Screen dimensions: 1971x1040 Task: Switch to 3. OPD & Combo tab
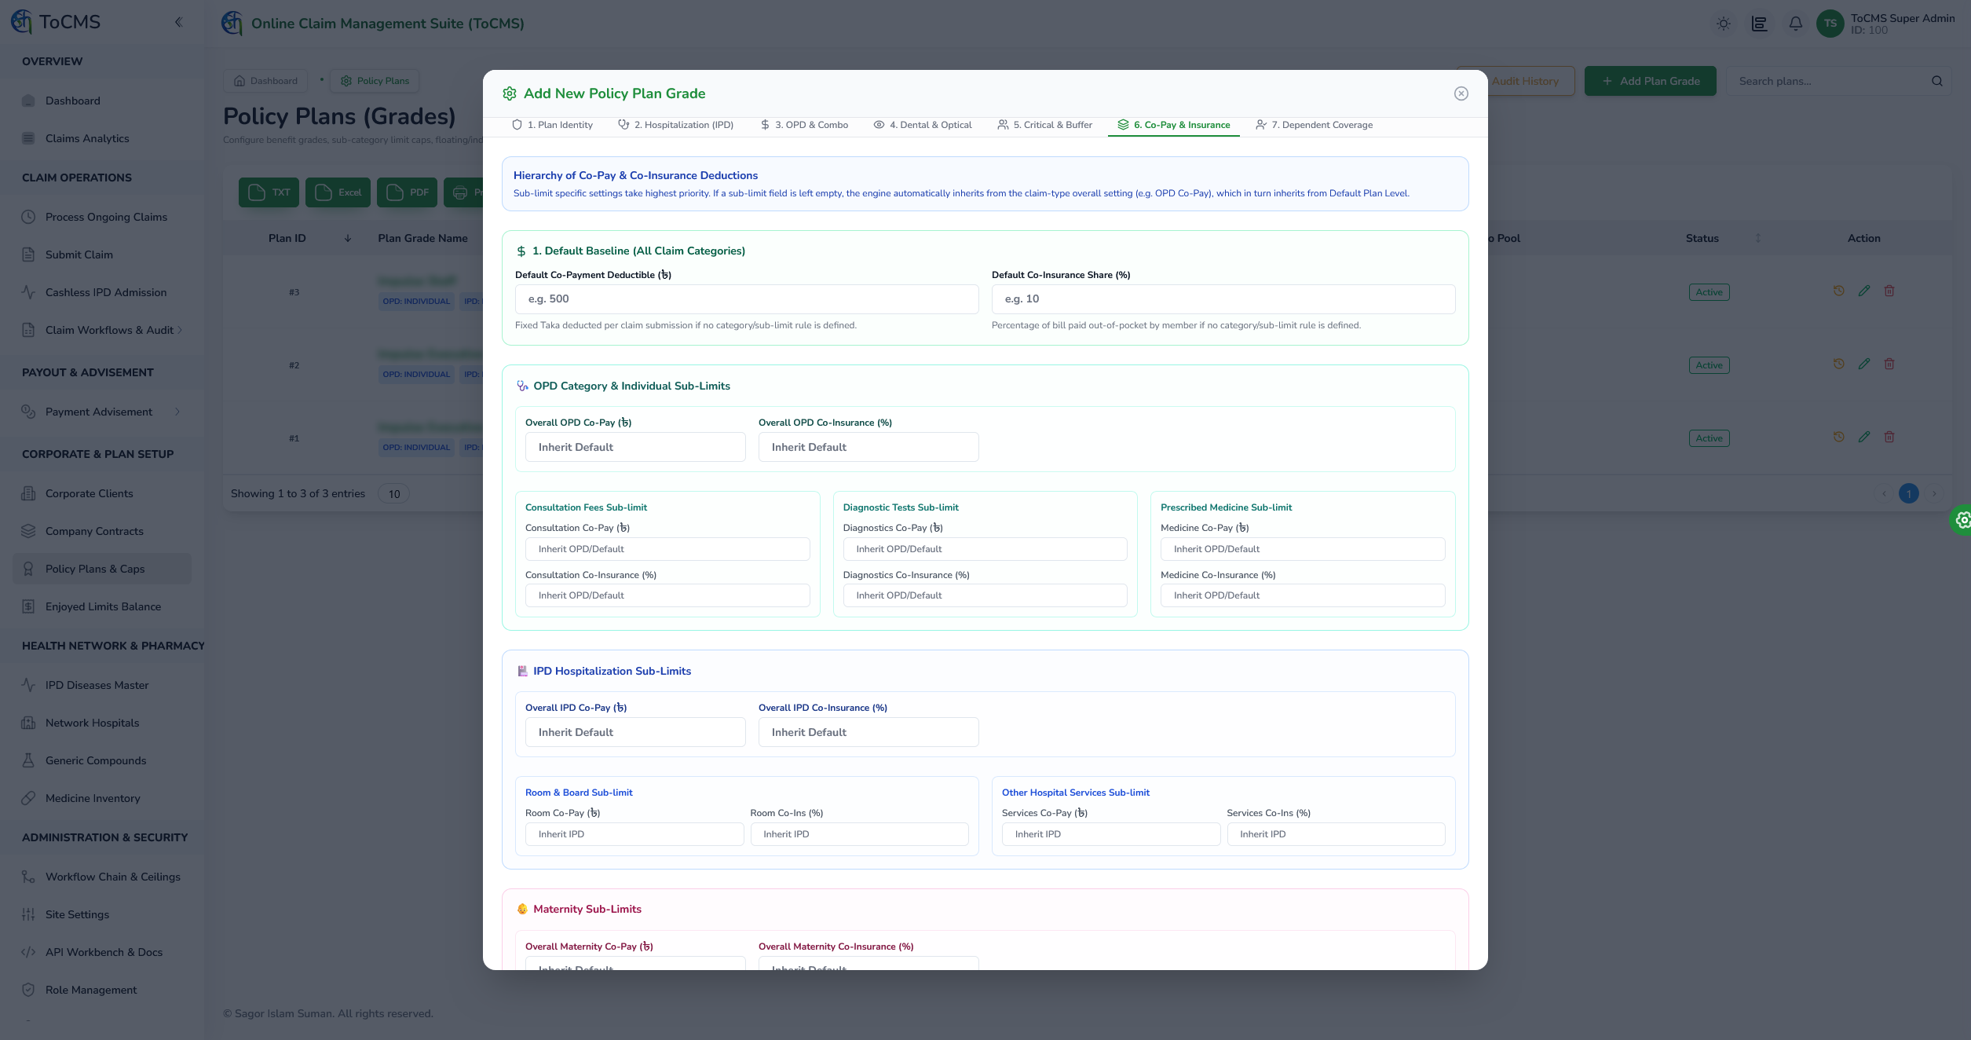(804, 125)
